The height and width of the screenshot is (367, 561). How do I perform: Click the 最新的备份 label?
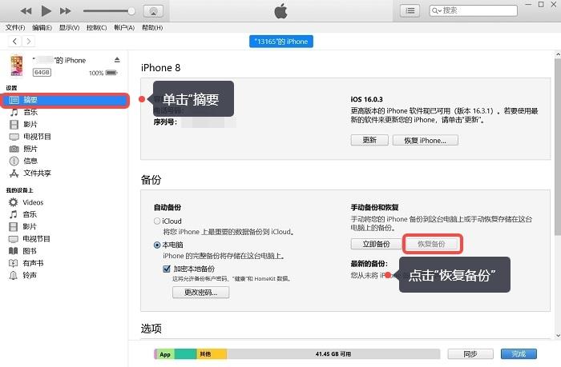(369, 264)
